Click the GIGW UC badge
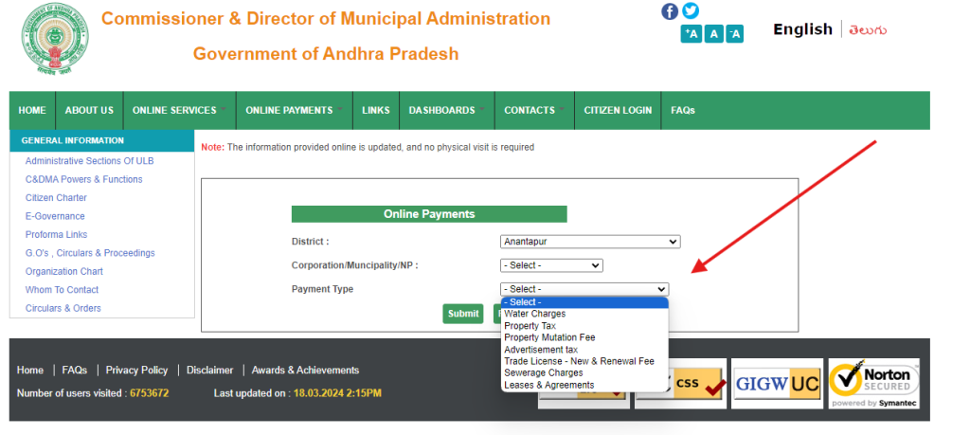The height and width of the screenshot is (435, 970). click(776, 383)
